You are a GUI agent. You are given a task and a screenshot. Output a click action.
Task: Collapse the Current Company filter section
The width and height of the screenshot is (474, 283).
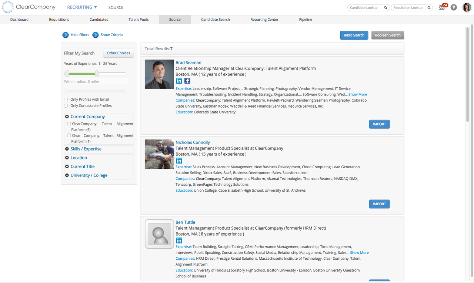tap(67, 116)
